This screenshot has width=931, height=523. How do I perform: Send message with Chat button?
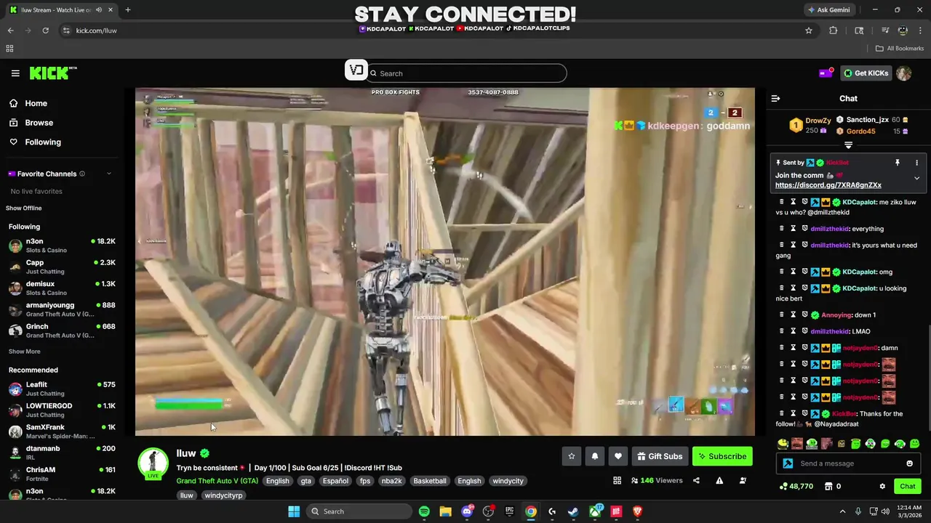908,486
